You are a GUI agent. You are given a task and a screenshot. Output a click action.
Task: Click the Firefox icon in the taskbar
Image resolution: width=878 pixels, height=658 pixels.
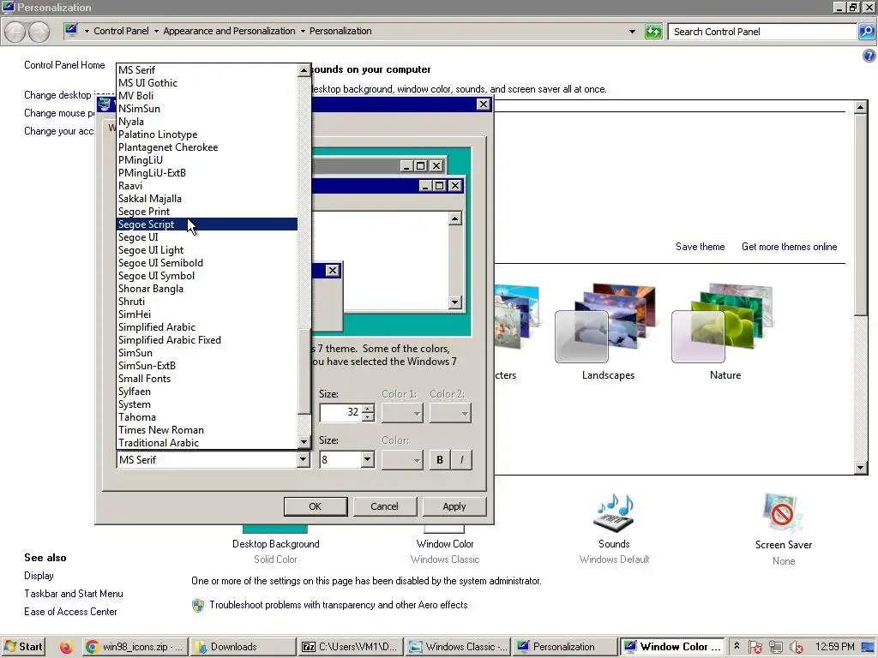66,647
